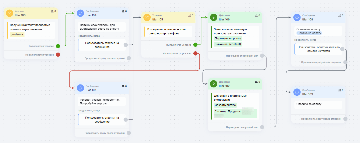
Task: Click 'Полученный текст полностью соответствует значению' text
Action: pos(30,27)
